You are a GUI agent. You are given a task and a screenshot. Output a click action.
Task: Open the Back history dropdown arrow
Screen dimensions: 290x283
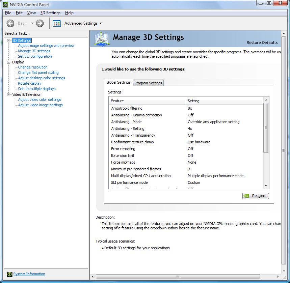tap(32, 23)
